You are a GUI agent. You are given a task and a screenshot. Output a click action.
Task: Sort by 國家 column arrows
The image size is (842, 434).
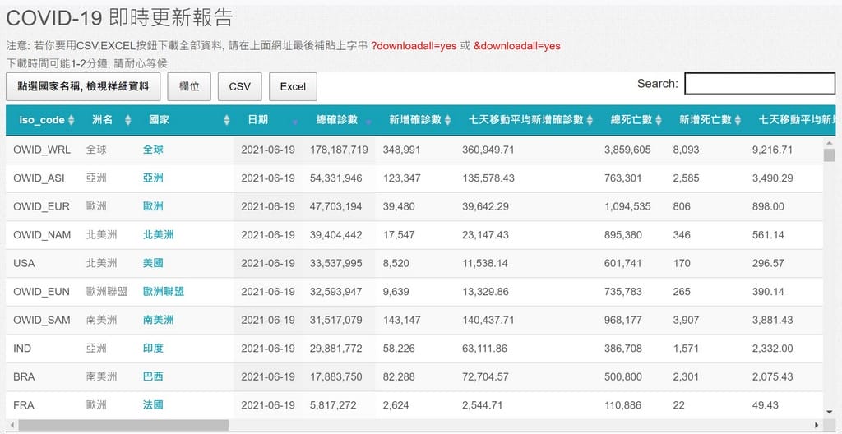click(x=227, y=120)
